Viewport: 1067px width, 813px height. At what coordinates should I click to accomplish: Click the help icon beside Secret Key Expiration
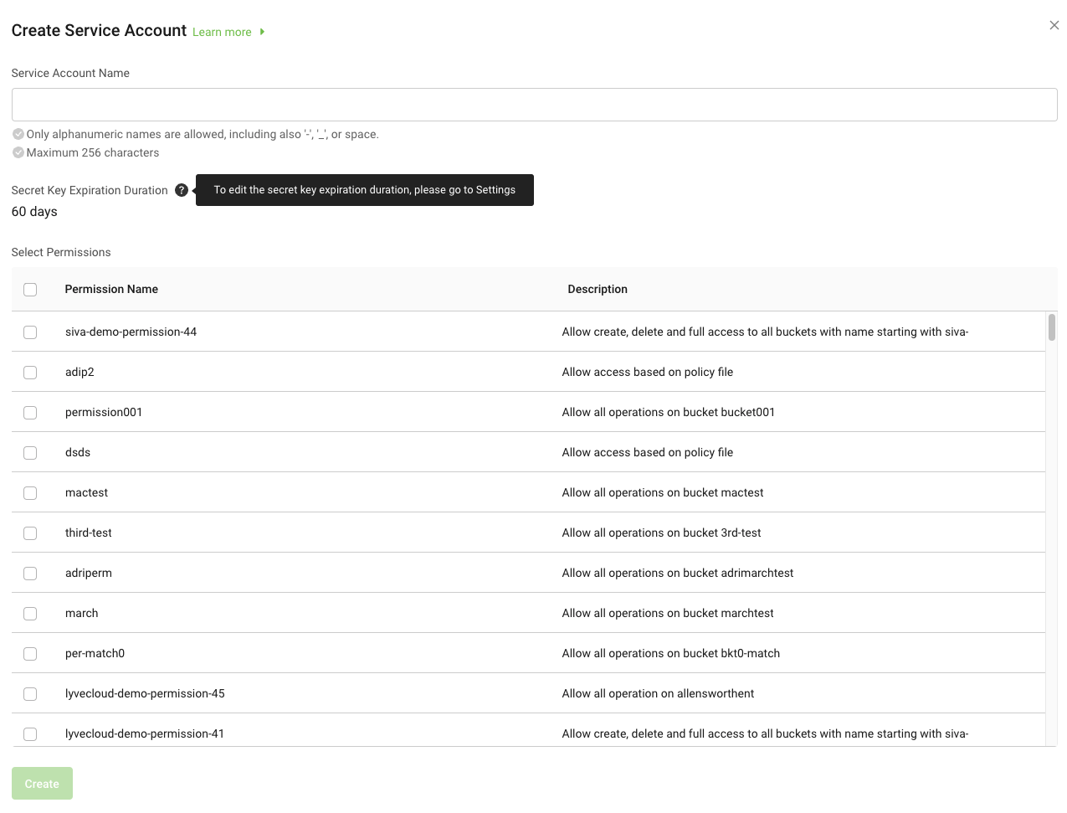click(182, 190)
